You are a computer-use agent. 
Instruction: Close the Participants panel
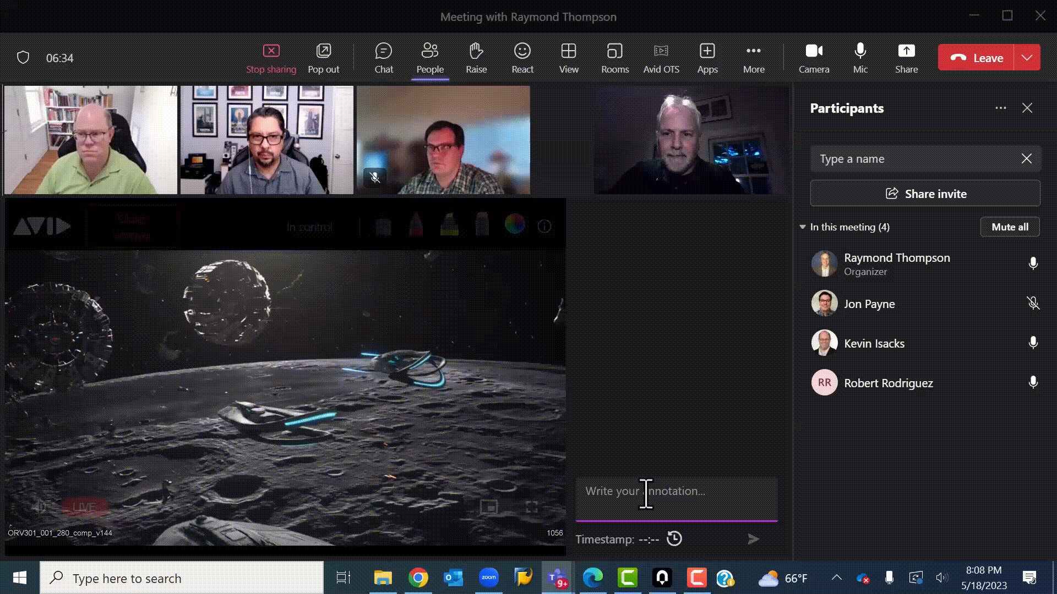[1027, 108]
